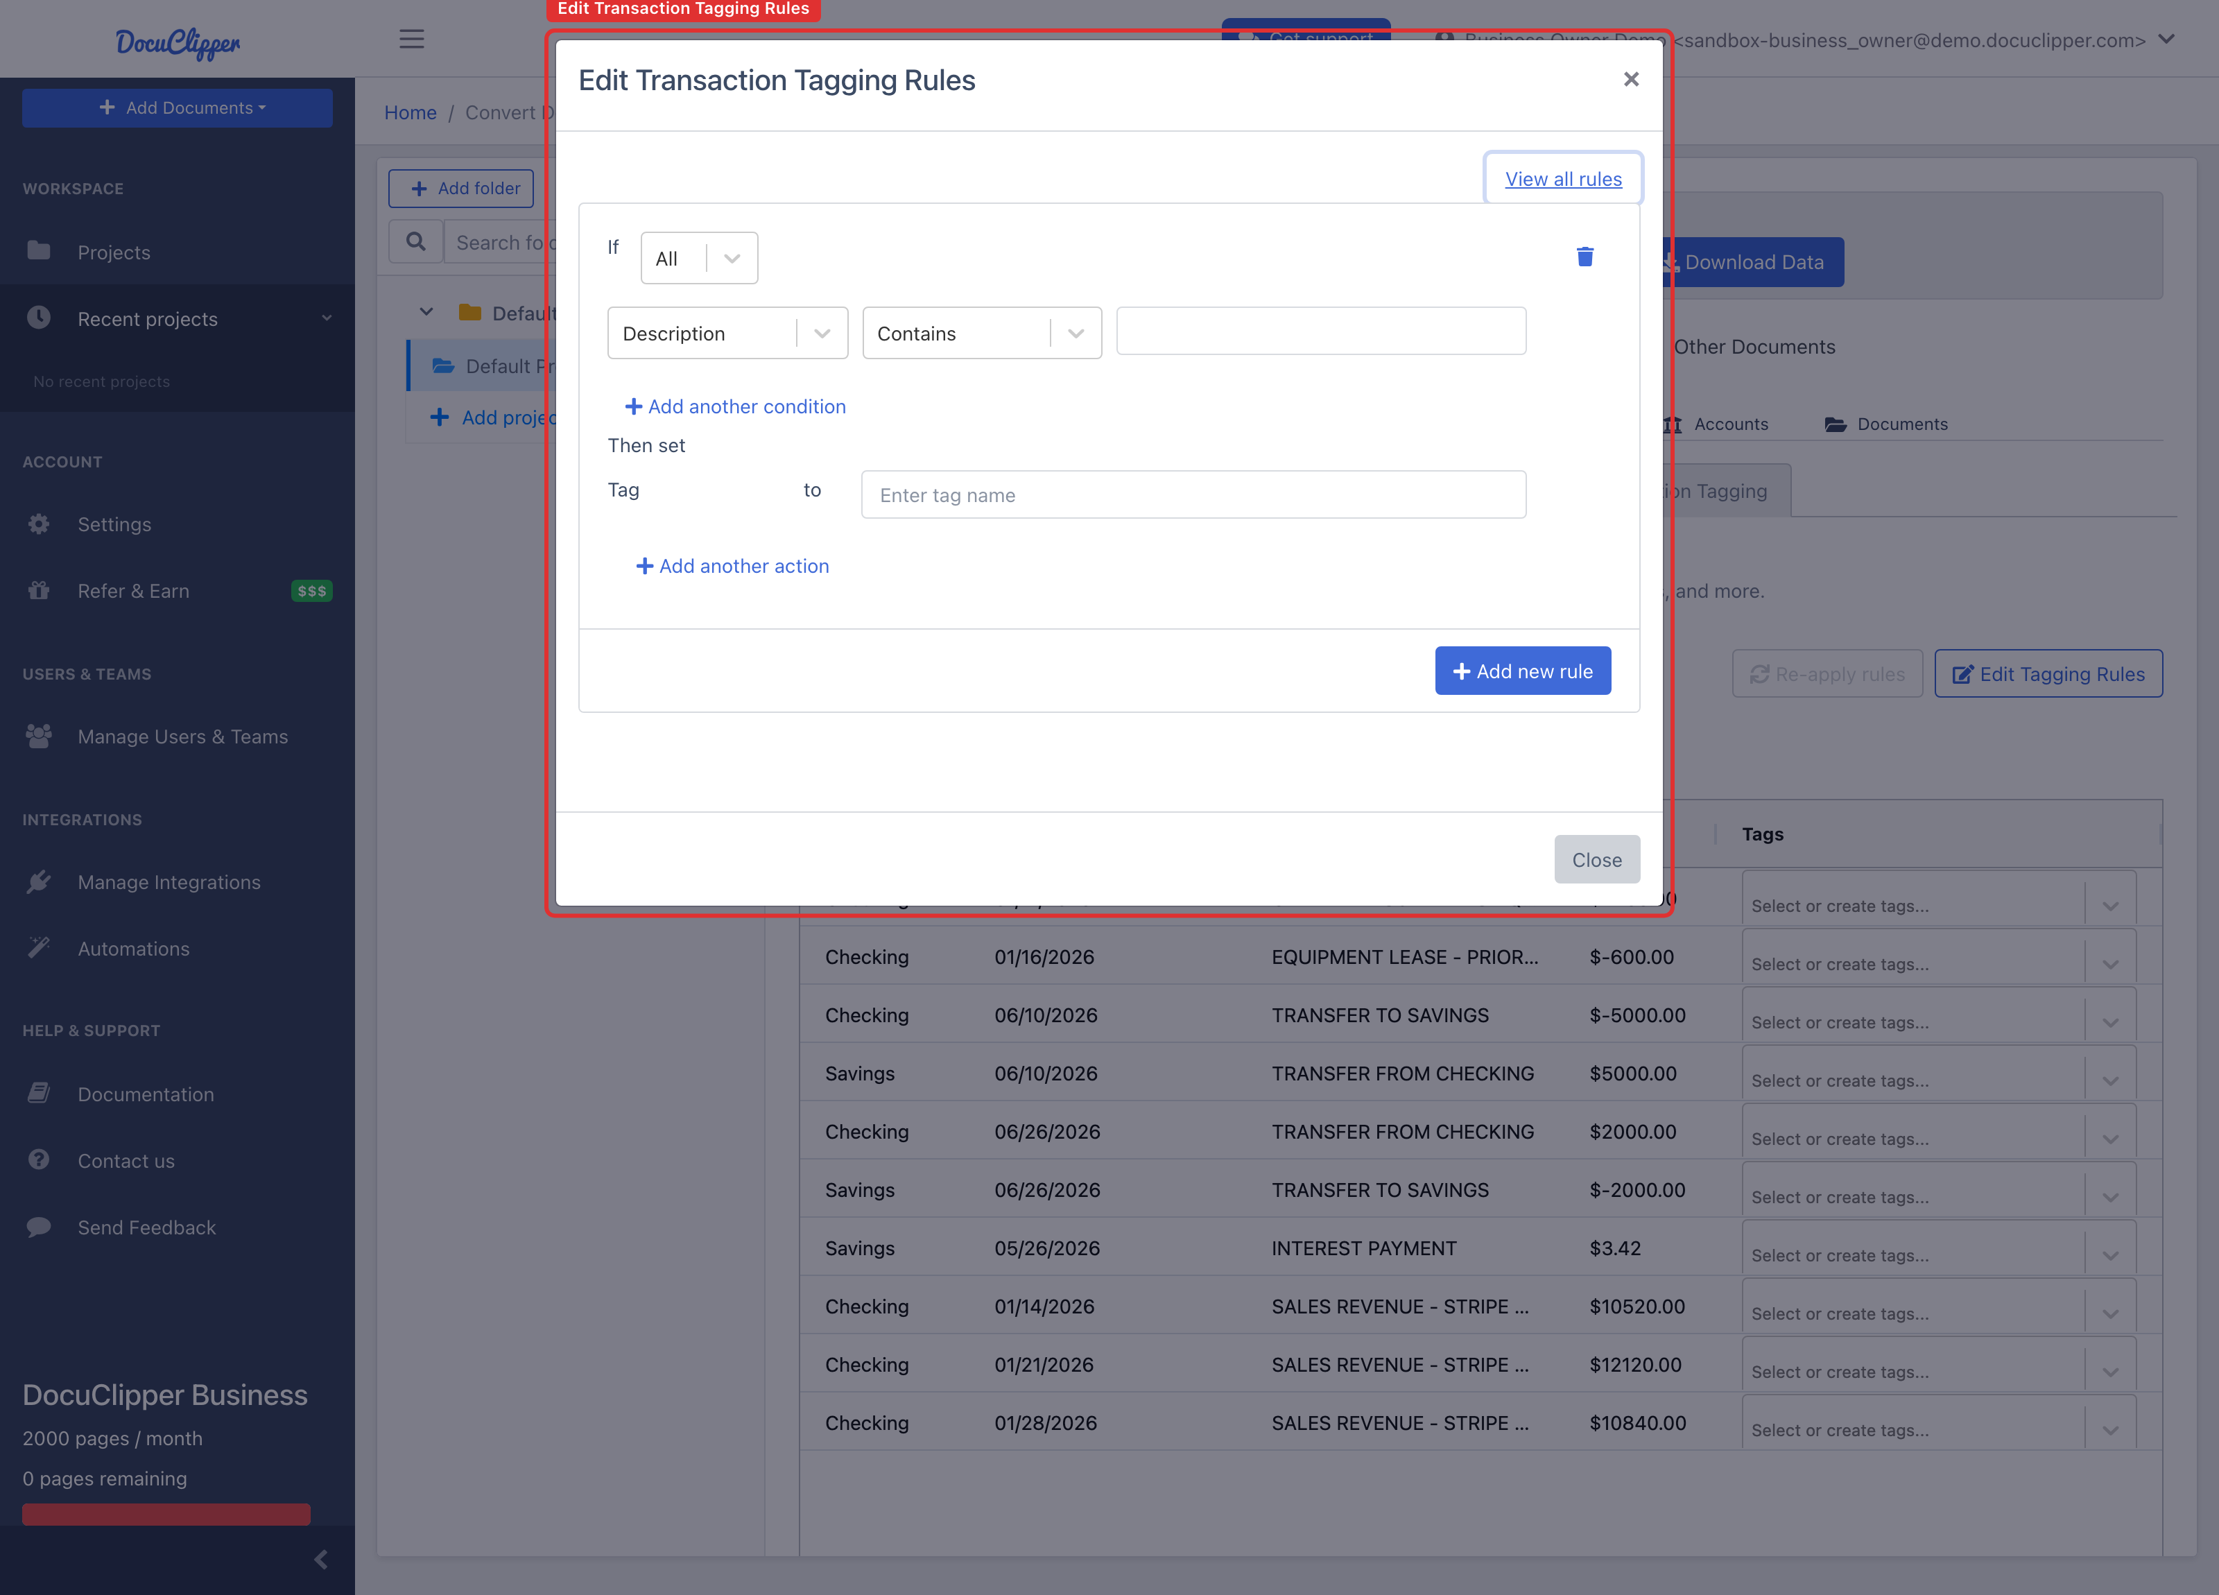Open the Description field dropdown
Viewport: 2219px width, 1595px height.
[727, 333]
